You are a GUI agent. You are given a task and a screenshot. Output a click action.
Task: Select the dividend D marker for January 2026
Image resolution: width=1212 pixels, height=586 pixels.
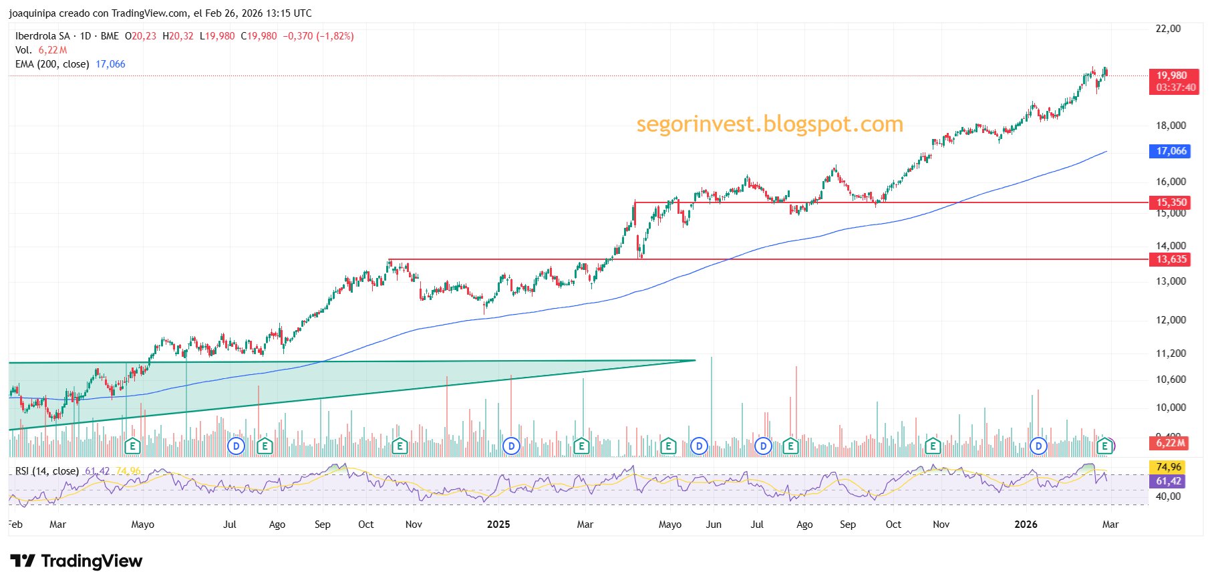coord(1038,446)
